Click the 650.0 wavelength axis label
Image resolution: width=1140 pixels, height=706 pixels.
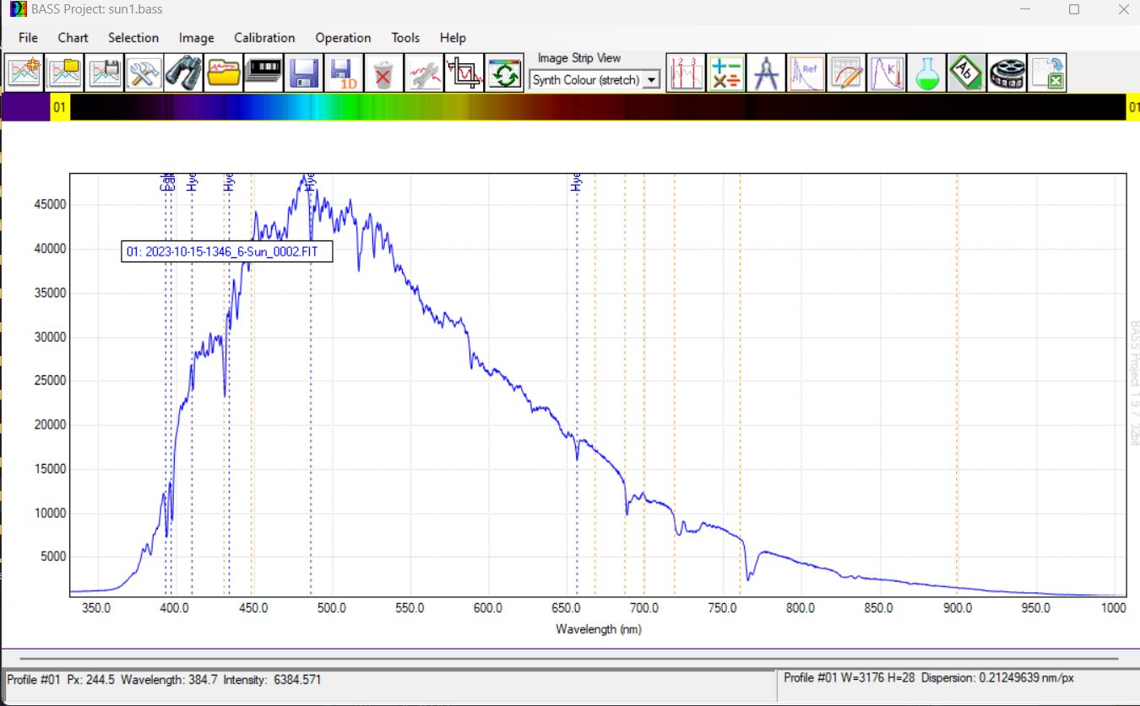(567, 607)
